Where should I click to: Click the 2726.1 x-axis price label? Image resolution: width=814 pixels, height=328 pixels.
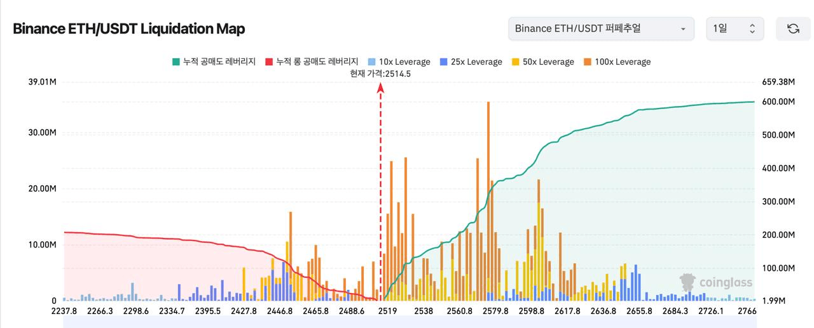[711, 311]
